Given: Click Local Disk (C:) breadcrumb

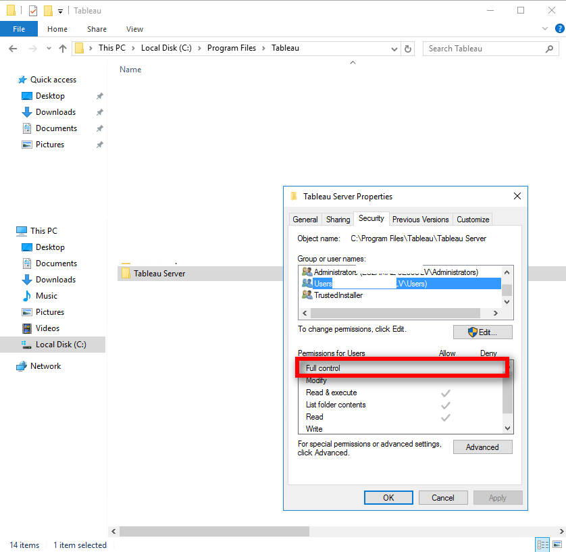Looking at the screenshot, I should click(166, 48).
